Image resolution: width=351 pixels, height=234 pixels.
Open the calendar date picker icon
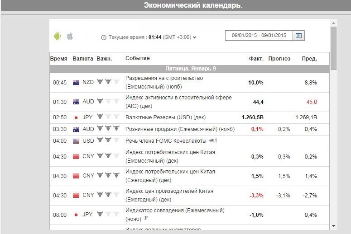[299, 36]
